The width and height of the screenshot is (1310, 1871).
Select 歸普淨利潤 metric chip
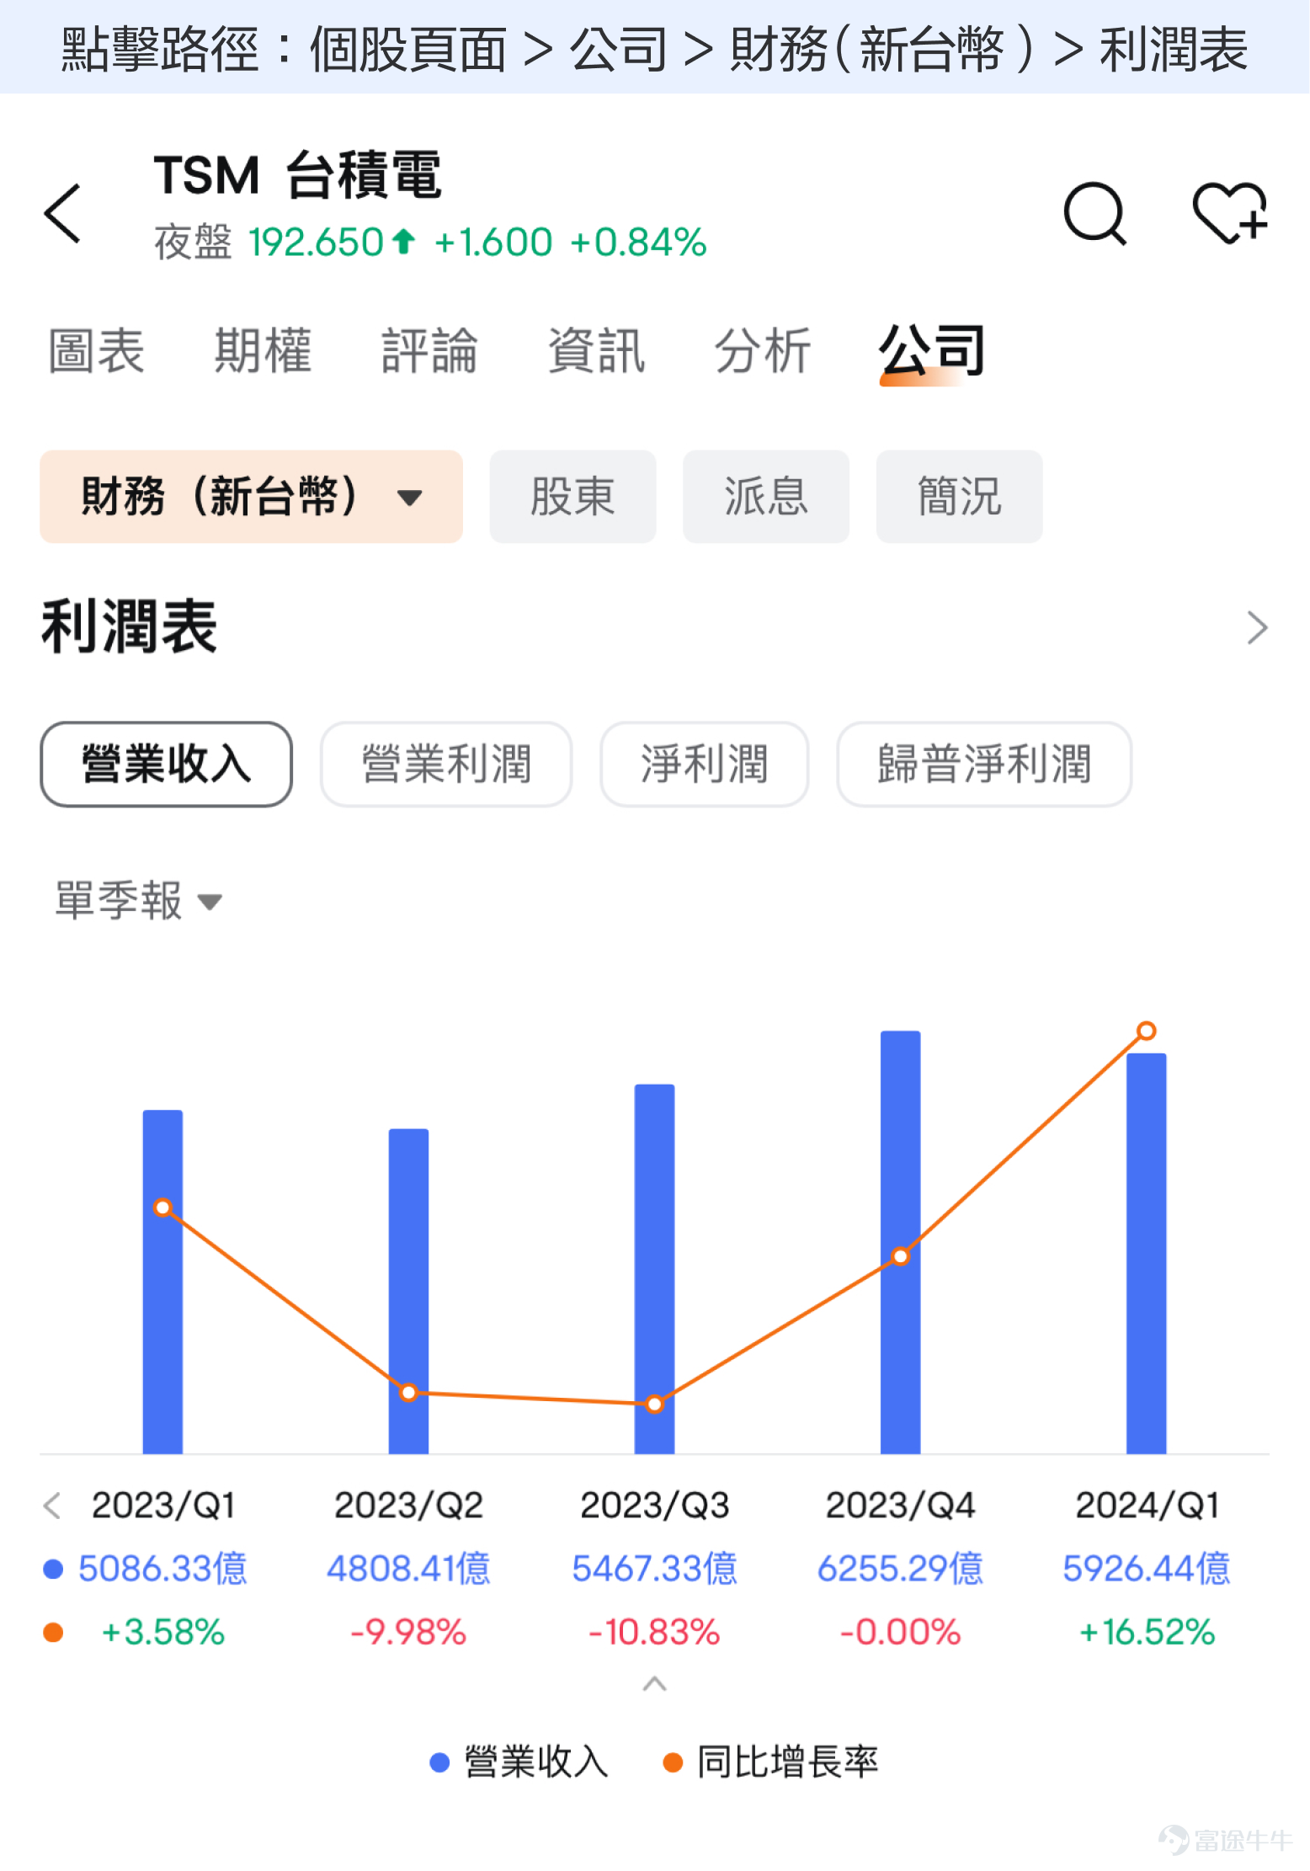coord(983,764)
